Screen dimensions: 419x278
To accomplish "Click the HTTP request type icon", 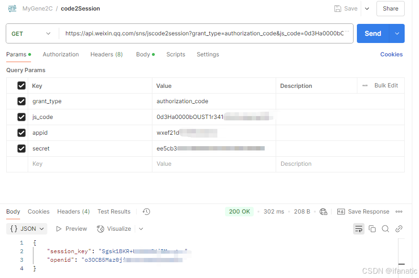I will pos(12,9).
